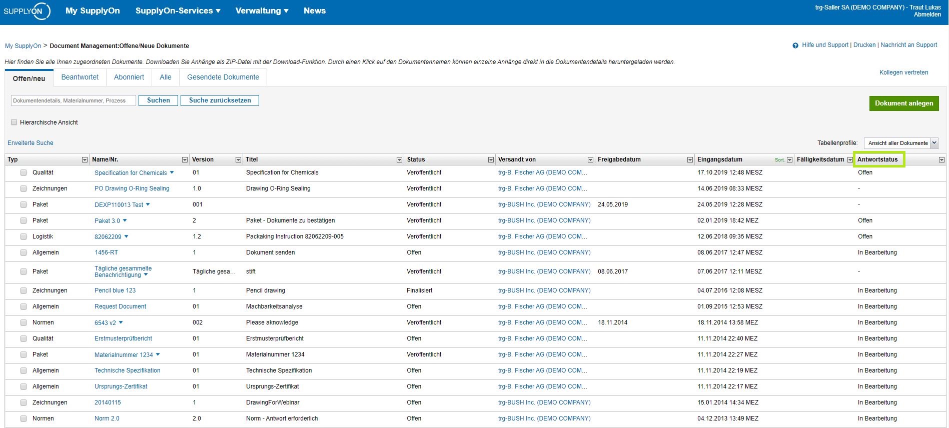Click the Dokument anlegen button
Image resolution: width=949 pixels, height=428 pixels.
(x=904, y=103)
